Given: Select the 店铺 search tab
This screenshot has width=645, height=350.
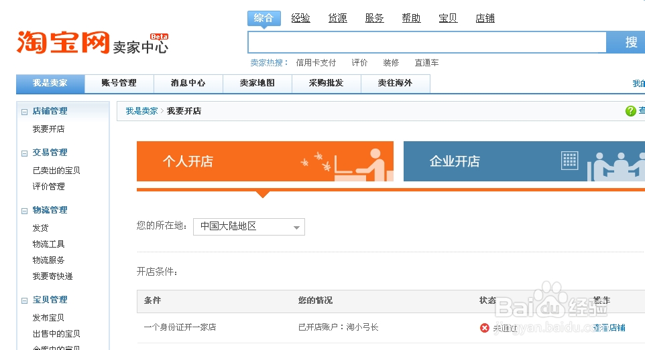Looking at the screenshot, I should click(485, 18).
